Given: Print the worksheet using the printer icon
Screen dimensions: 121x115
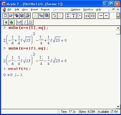Looking at the screenshot, I should click(28, 16).
